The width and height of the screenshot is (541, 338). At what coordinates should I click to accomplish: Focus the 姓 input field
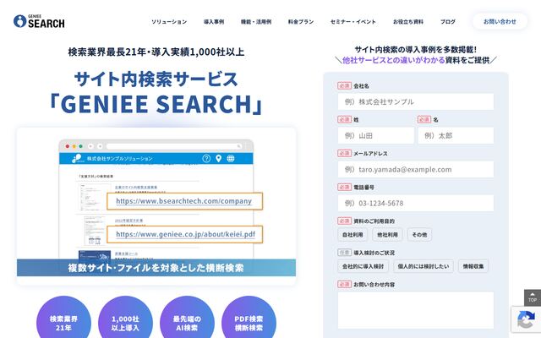[375, 135]
